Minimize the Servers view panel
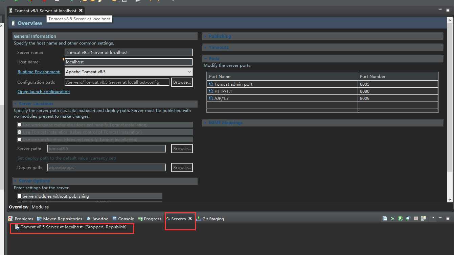The height and width of the screenshot is (255, 454). click(441, 218)
